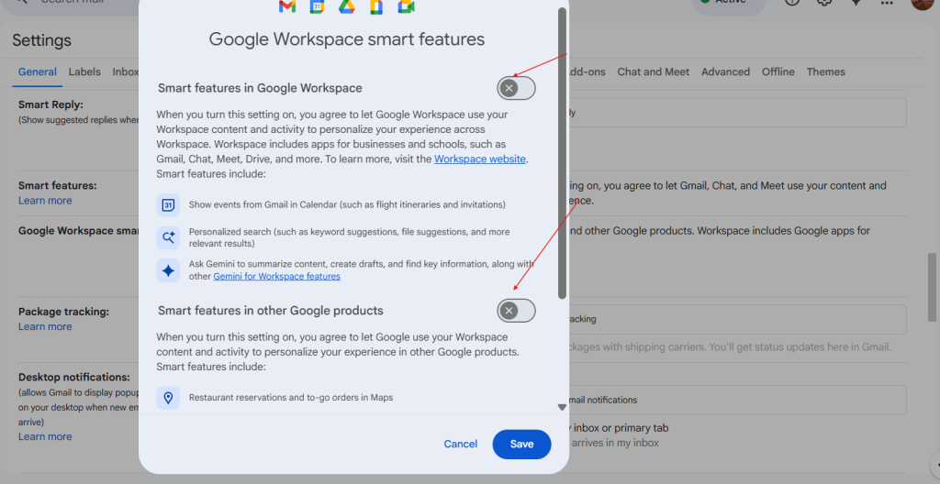The height and width of the screenshot is (484, 940).
Task: Open the Chat and Meet tab
Action: click(x=652, y=72)
